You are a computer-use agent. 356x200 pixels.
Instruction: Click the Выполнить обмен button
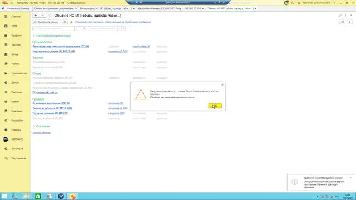(x=46, y=22)
